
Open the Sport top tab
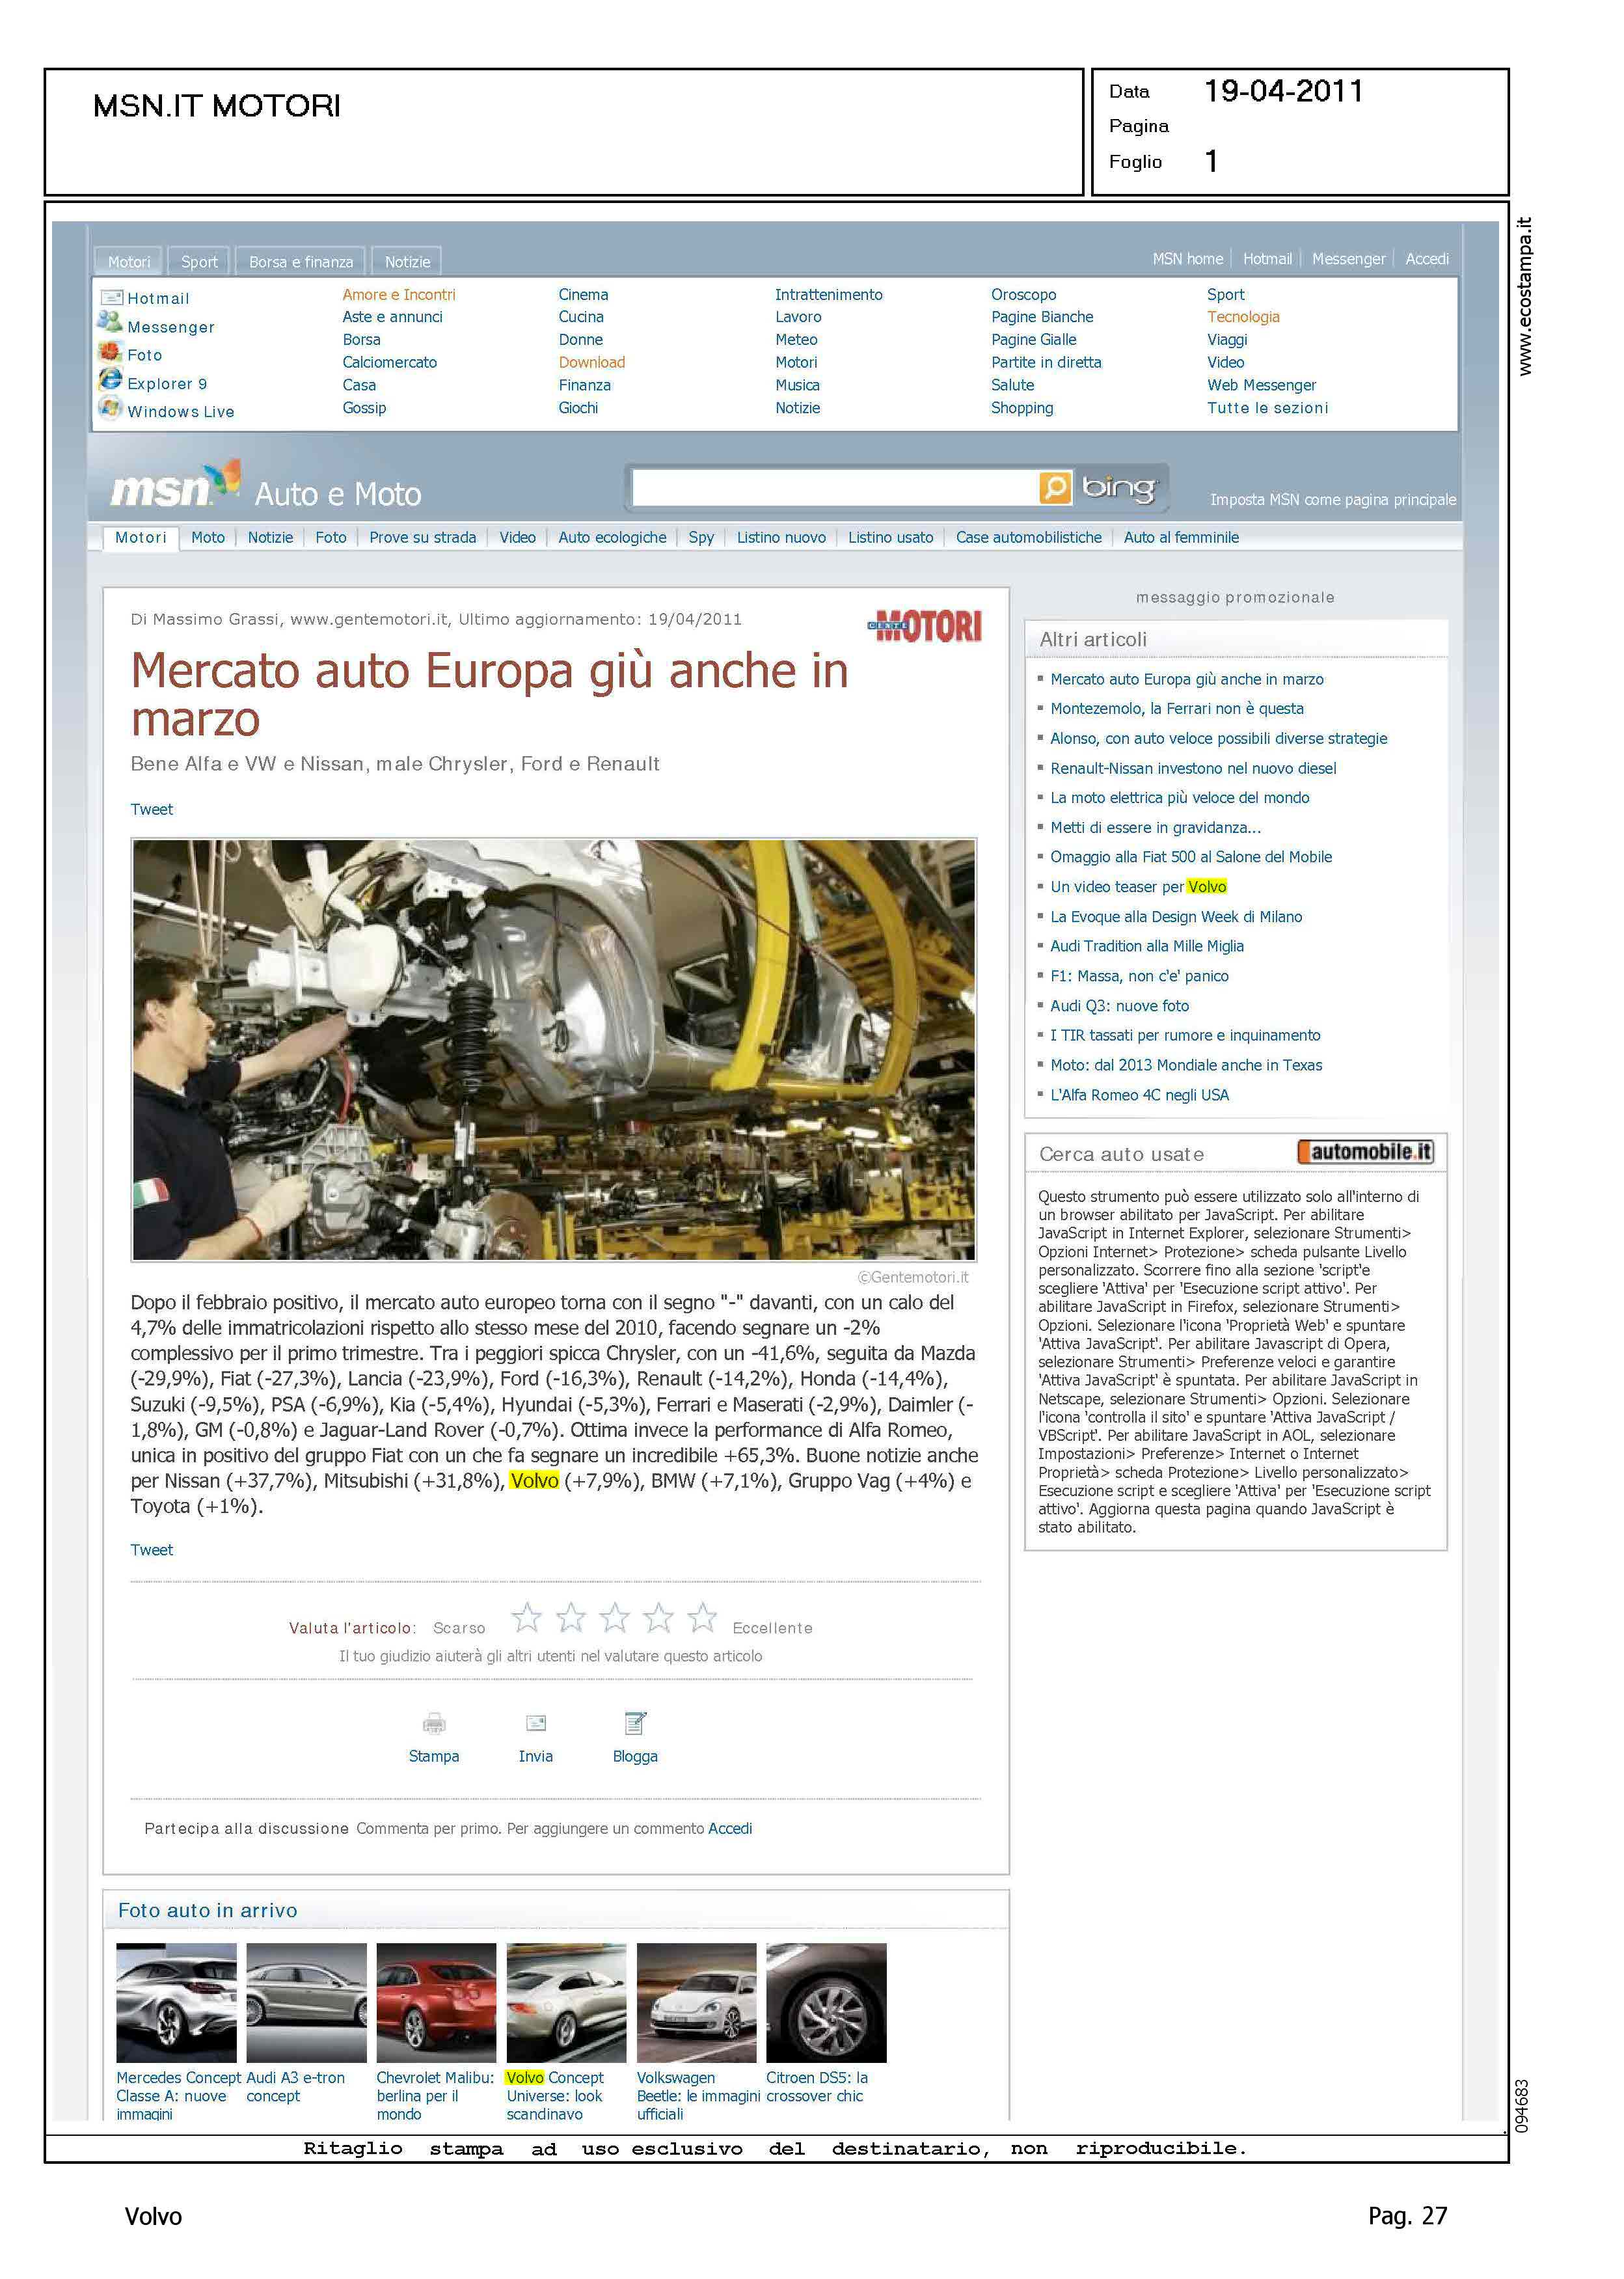[x=199, y=262]
